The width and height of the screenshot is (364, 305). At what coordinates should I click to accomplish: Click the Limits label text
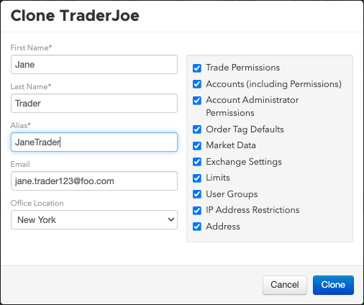click(218, 178)
